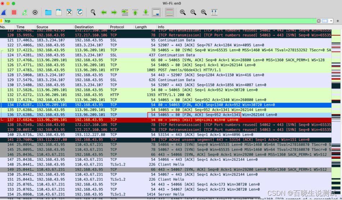The height and width of the screenshot is (200, 342).
Task: Add a filter button with plus
Action: 338,21
